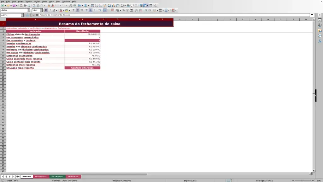Switch to the Movimentos sheet tab

click(41, 177)
